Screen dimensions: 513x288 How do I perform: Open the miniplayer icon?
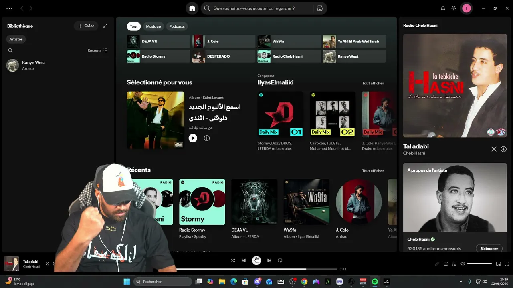(498, 264)
